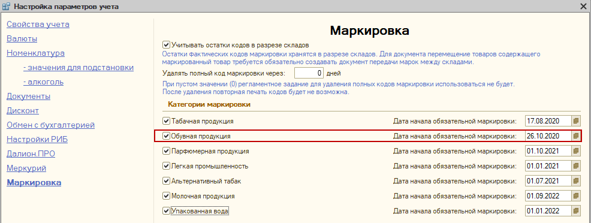Click the days field for deleting marking codes
Image resolution: width=591 pixels, height=223 pixels.
(309, 73)
